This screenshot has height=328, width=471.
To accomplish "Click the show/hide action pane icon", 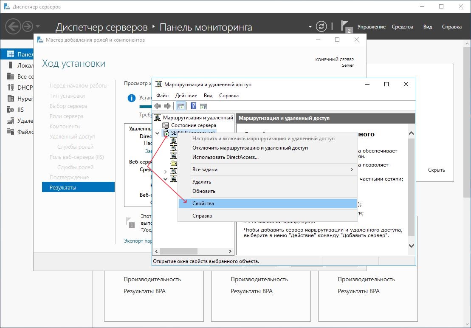I will point(203,106).
